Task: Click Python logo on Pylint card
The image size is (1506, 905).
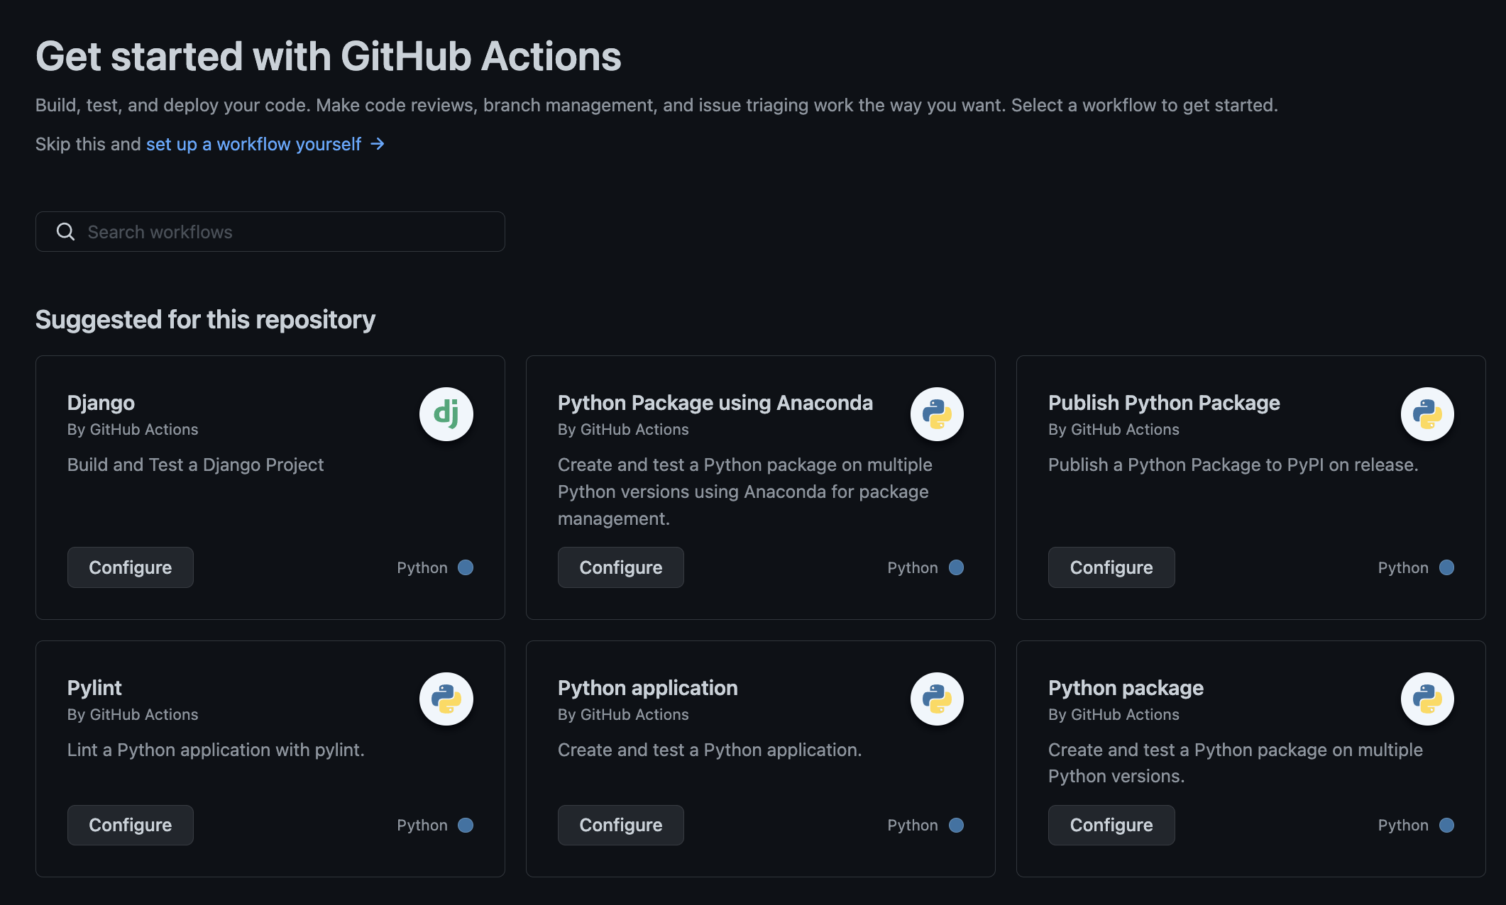Action: click(x=446, y=699)
